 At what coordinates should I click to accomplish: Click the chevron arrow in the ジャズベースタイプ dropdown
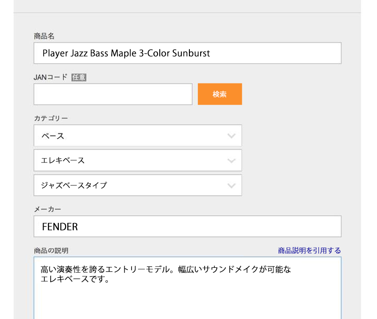(232, 185)
